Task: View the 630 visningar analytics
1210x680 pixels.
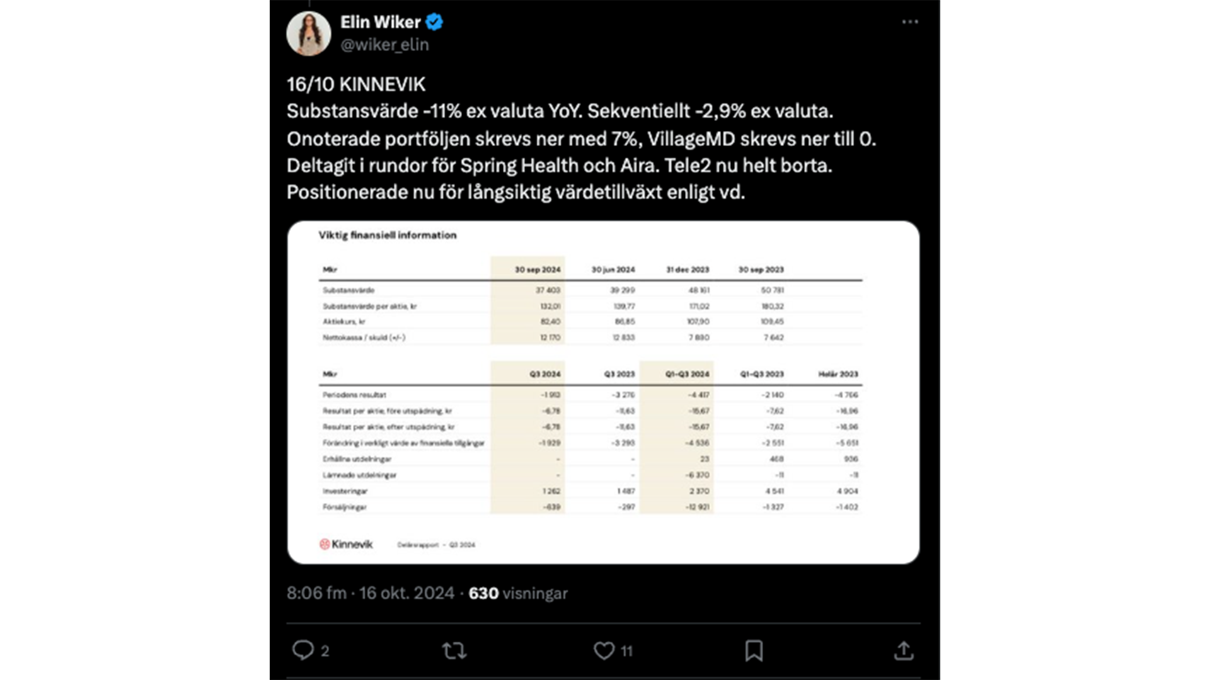Action: click(518, 593)
